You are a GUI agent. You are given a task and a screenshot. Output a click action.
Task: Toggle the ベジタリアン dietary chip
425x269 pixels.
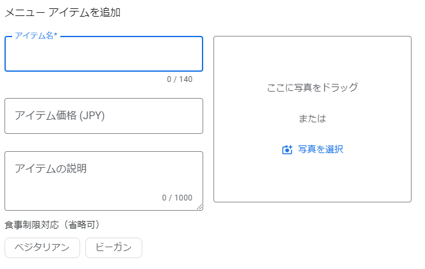click(42, 248)
